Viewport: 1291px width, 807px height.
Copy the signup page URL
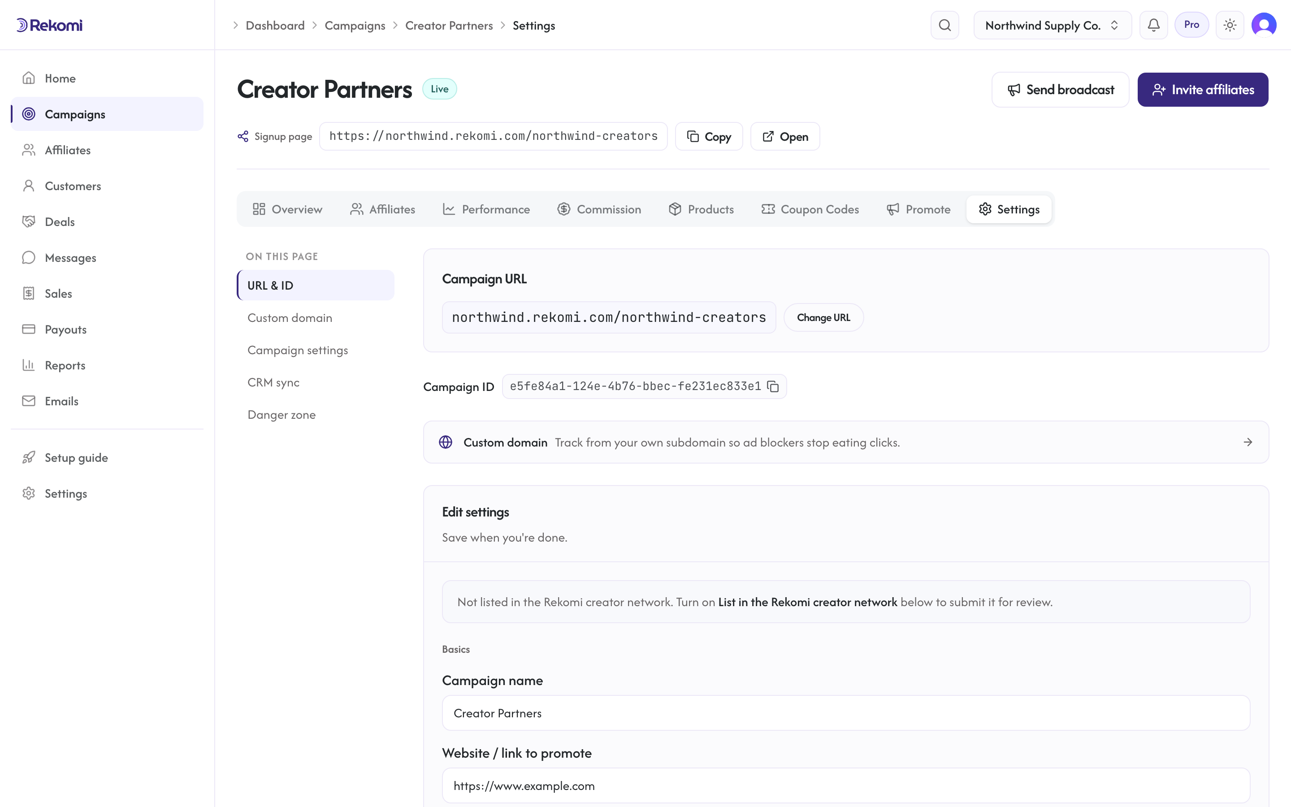click(x=708, y=137)
